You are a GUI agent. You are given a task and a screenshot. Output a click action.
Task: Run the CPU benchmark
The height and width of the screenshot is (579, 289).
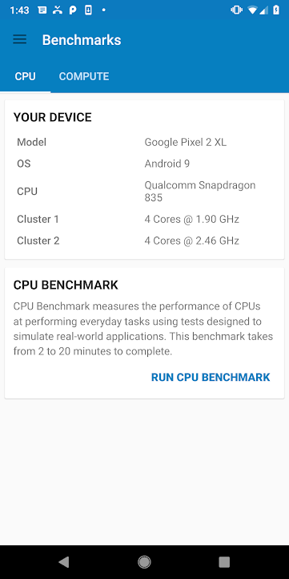[211, 377]
